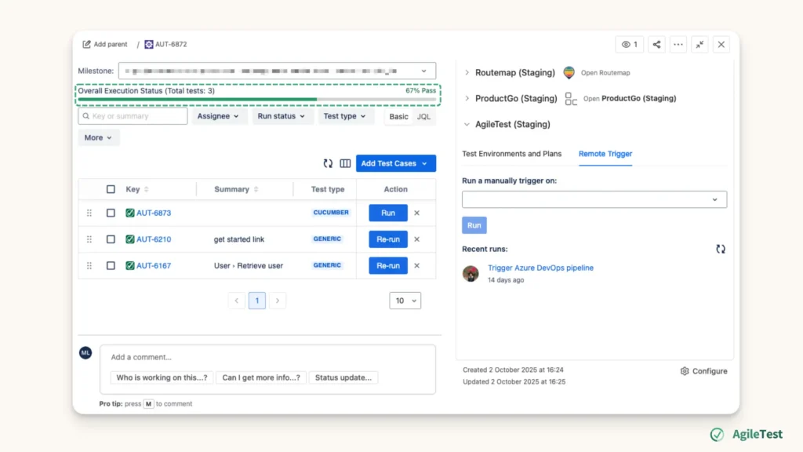Click the refresh test cases icon
Viewport: 803px width, 452px height.
[x=328, y=163]
